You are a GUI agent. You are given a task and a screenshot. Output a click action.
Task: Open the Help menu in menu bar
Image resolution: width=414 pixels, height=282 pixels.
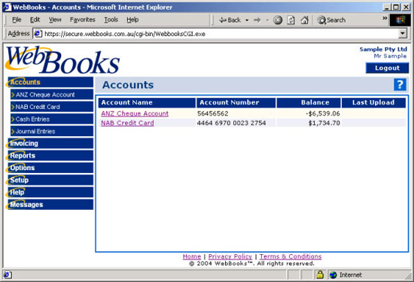click(132, 20)
